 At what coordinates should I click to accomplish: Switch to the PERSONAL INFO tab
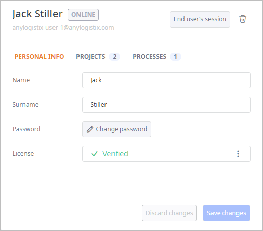pyautogui.click(x=39, y=57)
